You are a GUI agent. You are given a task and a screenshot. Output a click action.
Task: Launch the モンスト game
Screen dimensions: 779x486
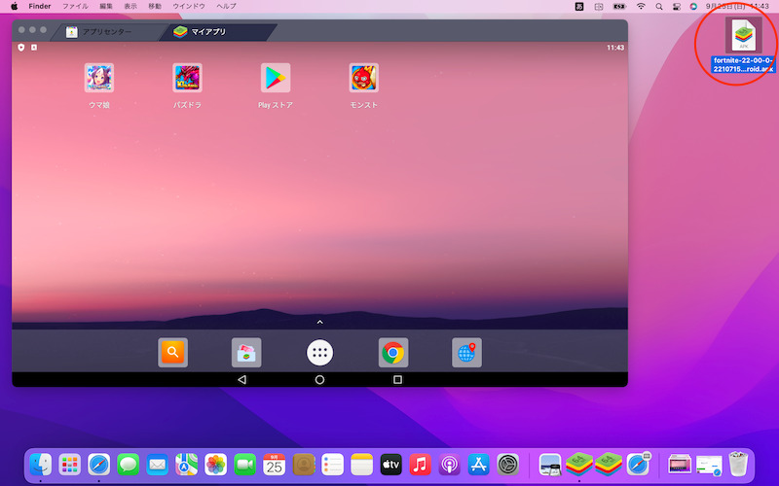363,78
